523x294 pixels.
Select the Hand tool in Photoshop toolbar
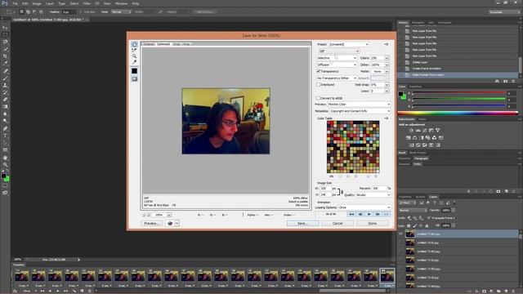5,158
